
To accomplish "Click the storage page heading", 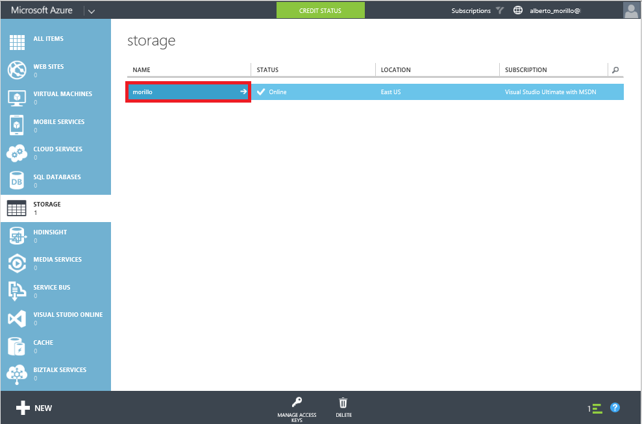I will [x=151, y=41].
